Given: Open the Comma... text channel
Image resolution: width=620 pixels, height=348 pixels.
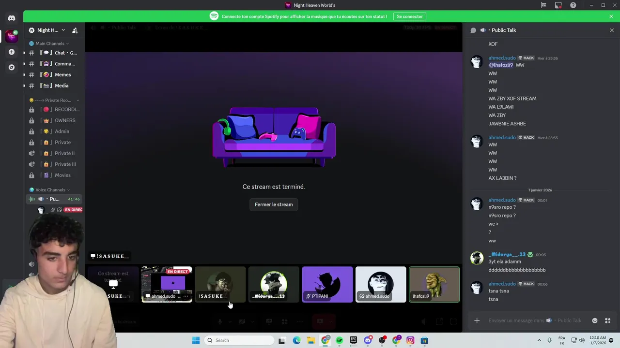Looking at the screenshot, I should (54, 64).
